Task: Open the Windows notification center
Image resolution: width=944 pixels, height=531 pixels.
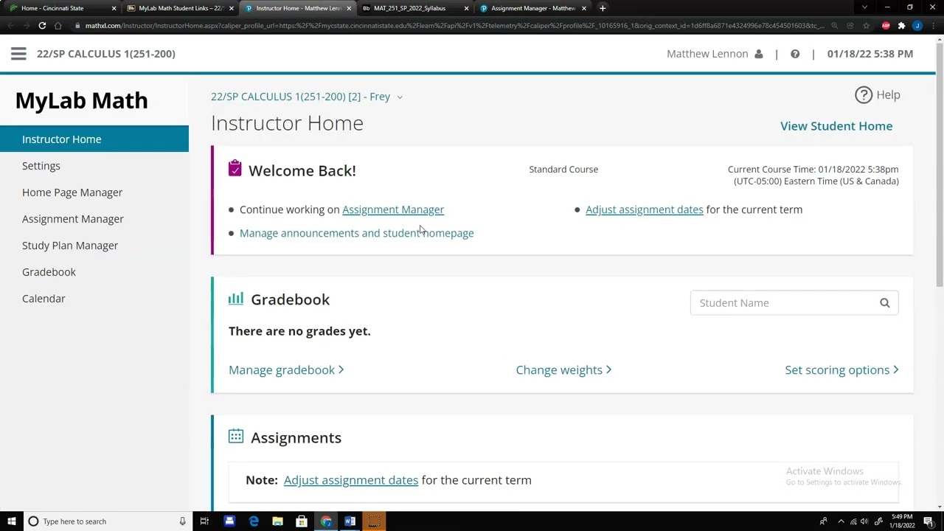Action: [x=929, y=521]
